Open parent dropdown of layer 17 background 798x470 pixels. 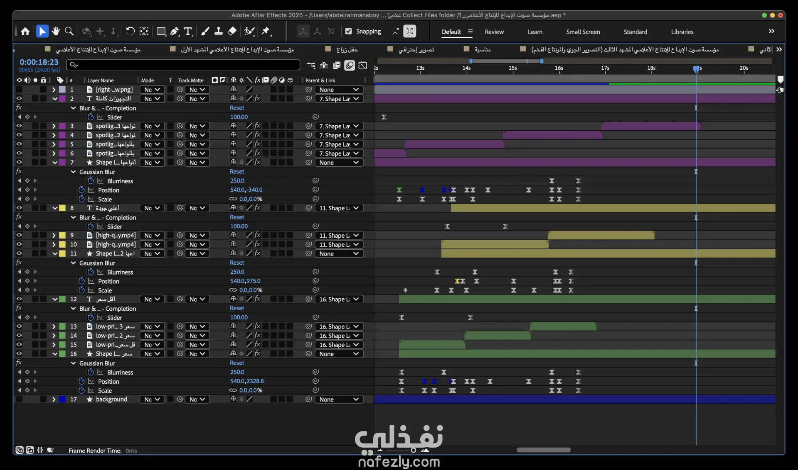tap(339, 399)
